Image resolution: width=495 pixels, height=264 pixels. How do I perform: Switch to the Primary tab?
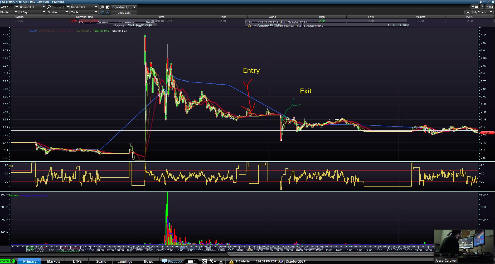pyautogui.click(x=30, y=261)
